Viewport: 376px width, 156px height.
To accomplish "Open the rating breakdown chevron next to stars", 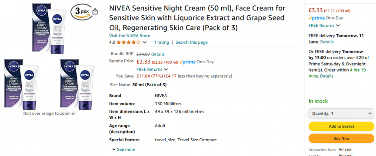I will tap(145, 42).
